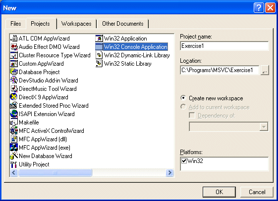Open the Dependency of dropdown list
Screen dimensions: 278x201
click(x=264, y=126)
